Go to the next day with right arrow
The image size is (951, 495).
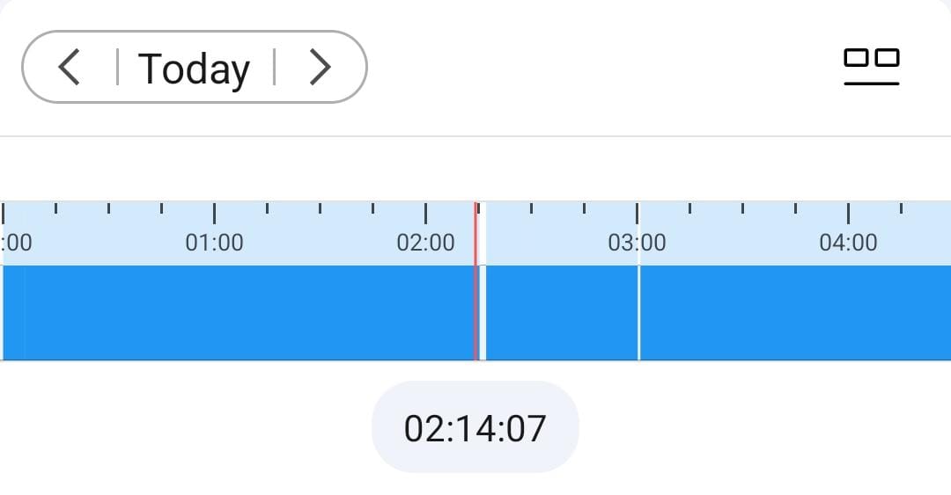[x=320, y=68]
